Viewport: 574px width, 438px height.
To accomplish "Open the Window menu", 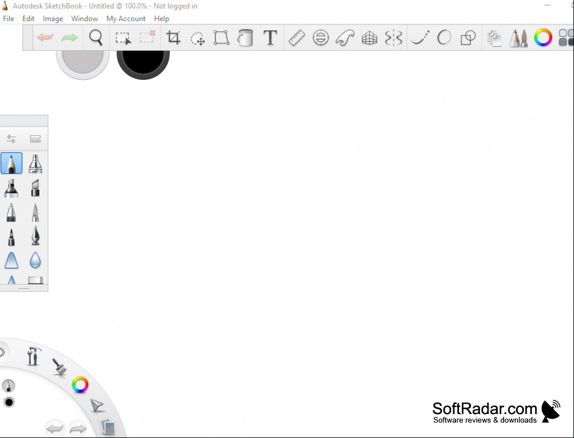I will pos(84,19).
